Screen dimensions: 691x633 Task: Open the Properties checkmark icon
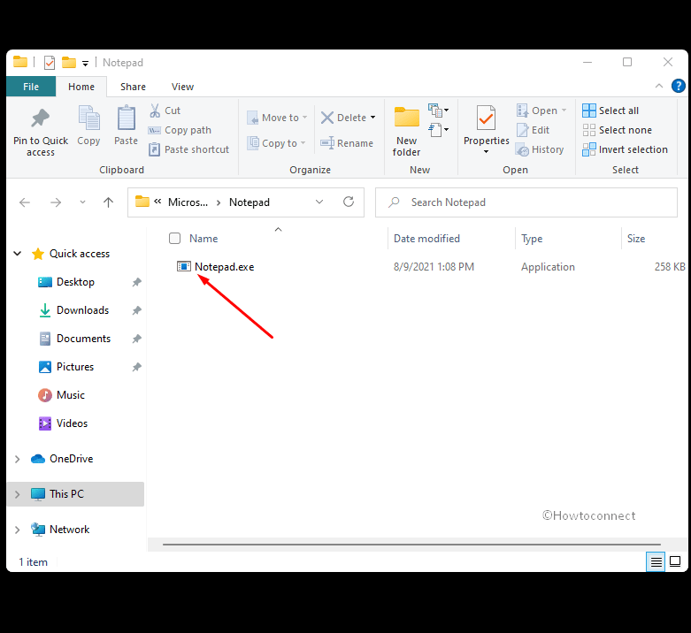(x=486, y=118)
